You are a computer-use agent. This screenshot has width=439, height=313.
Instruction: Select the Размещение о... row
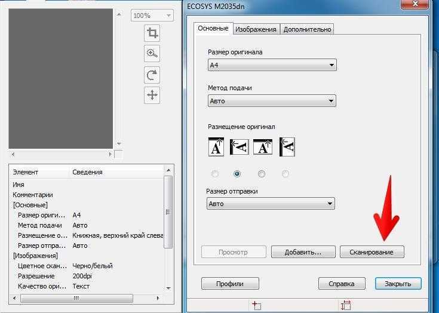coord(87,235)
